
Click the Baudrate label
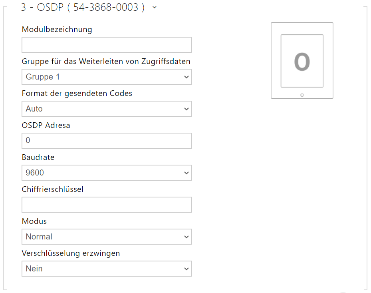coord(38,157)
